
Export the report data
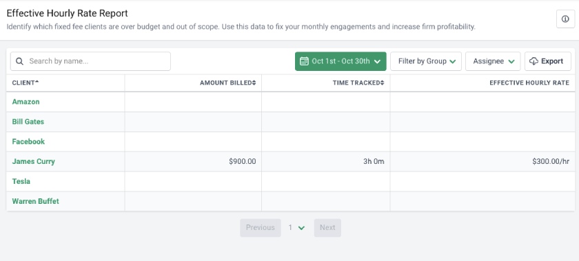(547, 61)
